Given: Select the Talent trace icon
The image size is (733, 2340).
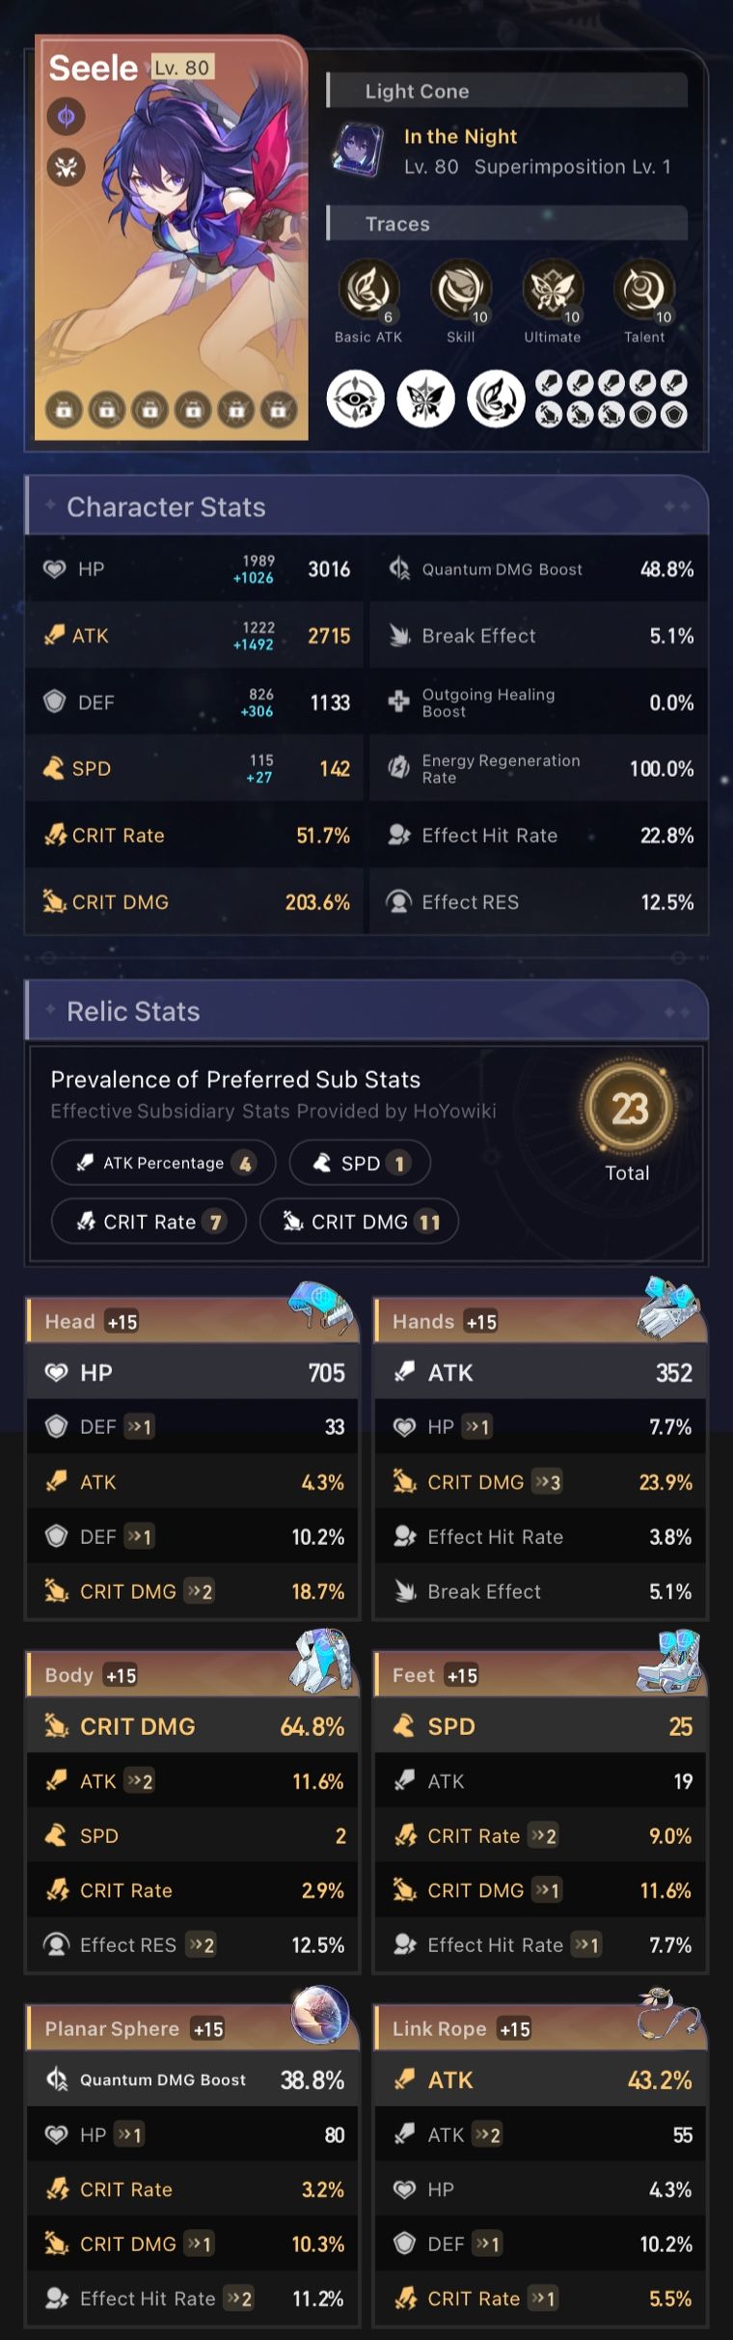Looking at the screenshot, I should (x=643, y=289).
